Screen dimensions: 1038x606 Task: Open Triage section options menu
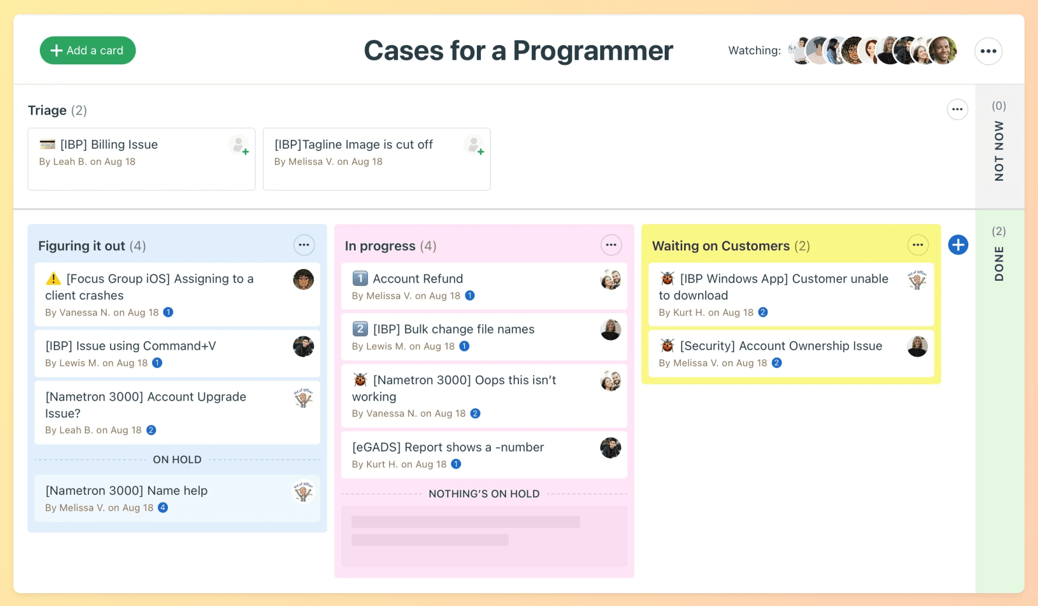coord(957,109)
